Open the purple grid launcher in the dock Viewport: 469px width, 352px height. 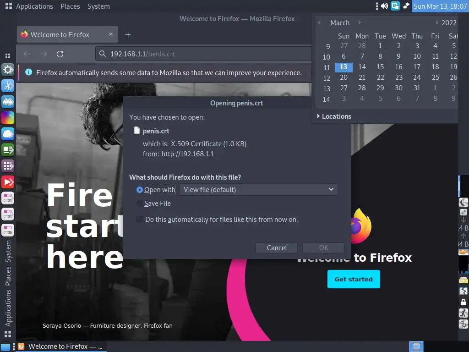point(8,166)
